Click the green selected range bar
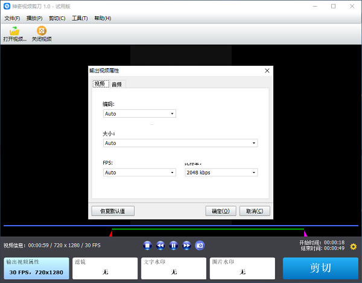The width and height of the screenshot is (362, 283). click(x=208, y=229)
